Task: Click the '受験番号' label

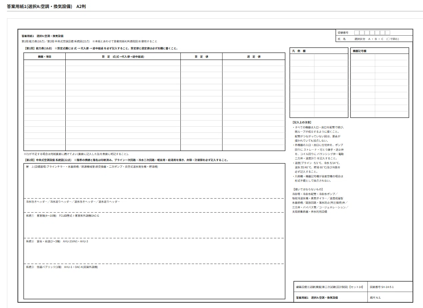Action: pyautogui.click(x=343, y=33)
